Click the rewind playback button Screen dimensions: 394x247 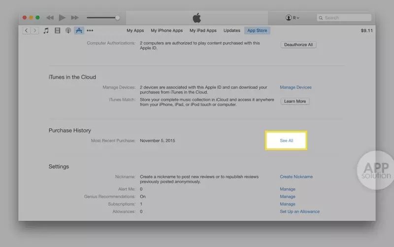coord(50,18)
